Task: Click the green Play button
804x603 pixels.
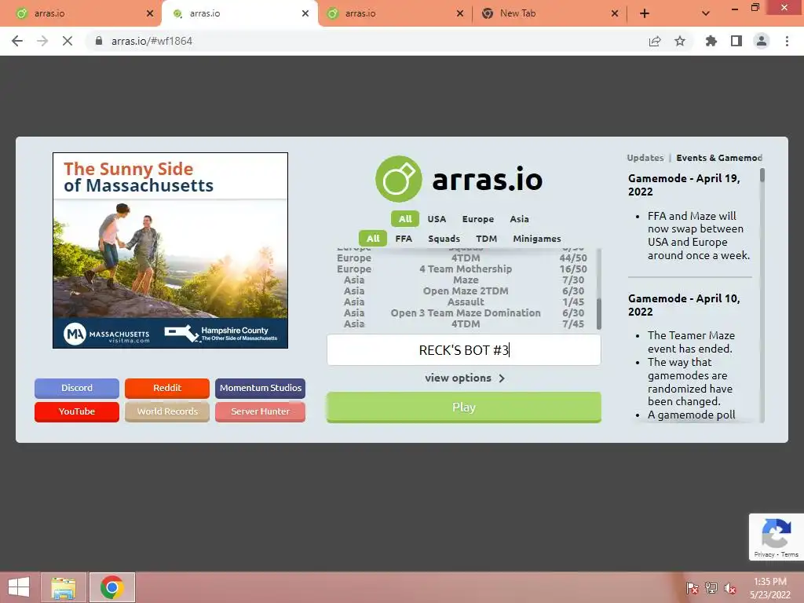Action: click(x=463, y=407)
